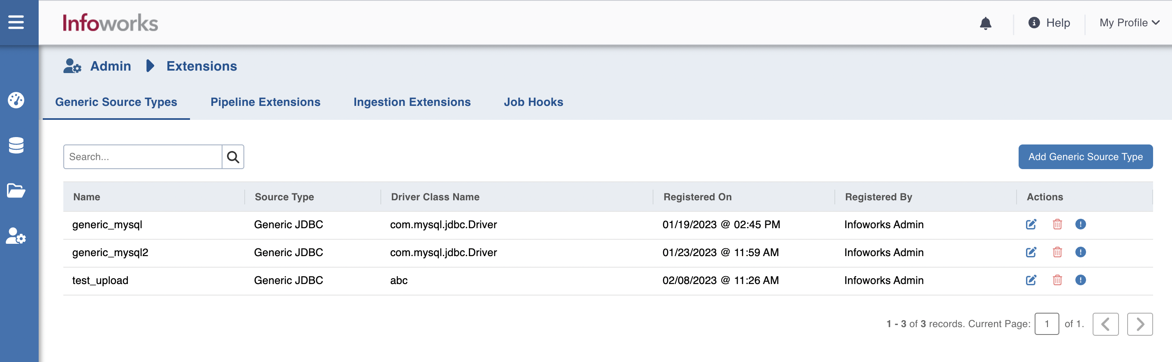This screenshot has height=362, width=1172.
Task: Navigate to Admin breadcrumb link
Action: [x=111, y=66]
